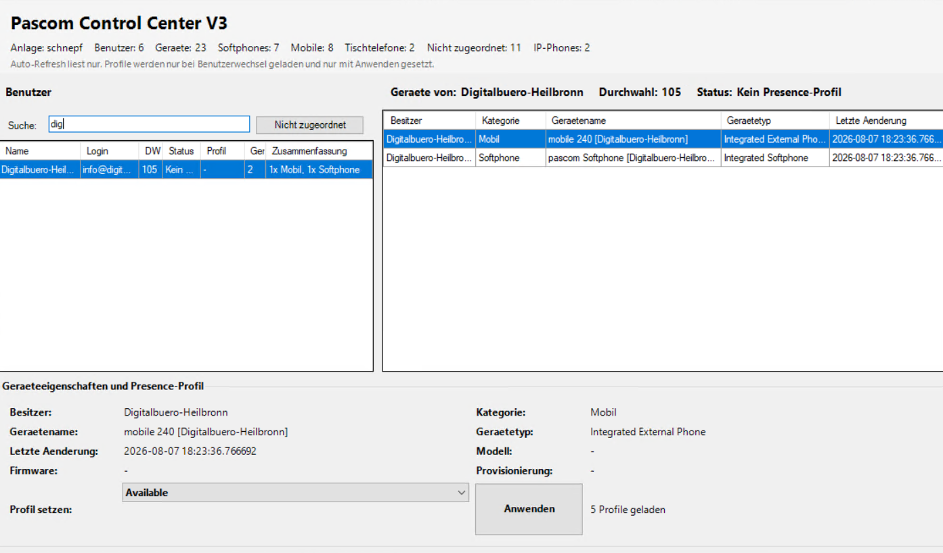Screen dimensions: 943x553
Task: Click the Profil column header
Action: click(x=222, y=151)
